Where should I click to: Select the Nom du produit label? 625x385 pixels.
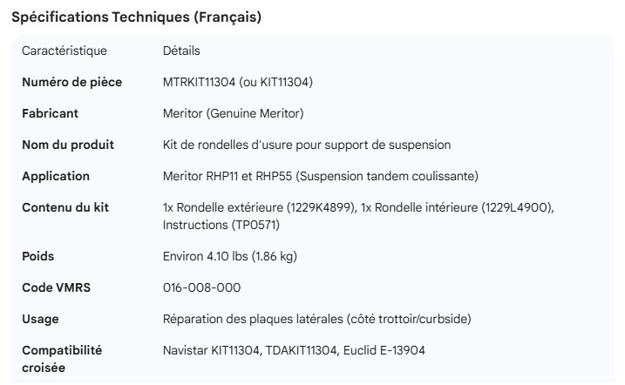pos(68,145)
